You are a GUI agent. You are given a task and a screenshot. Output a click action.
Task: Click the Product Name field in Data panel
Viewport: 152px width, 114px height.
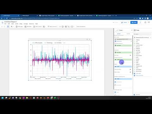coord(139,55)
